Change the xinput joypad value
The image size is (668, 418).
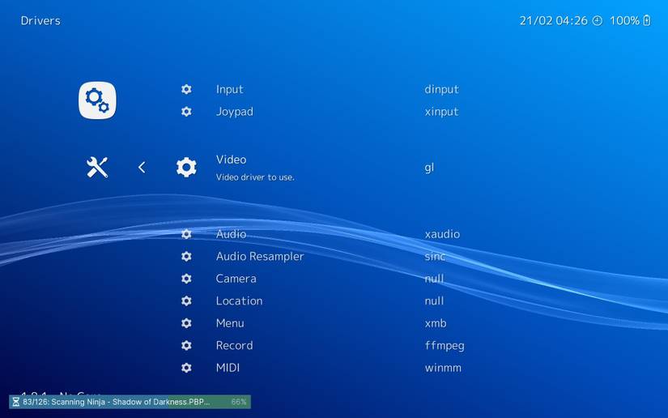tap(442, 112)
